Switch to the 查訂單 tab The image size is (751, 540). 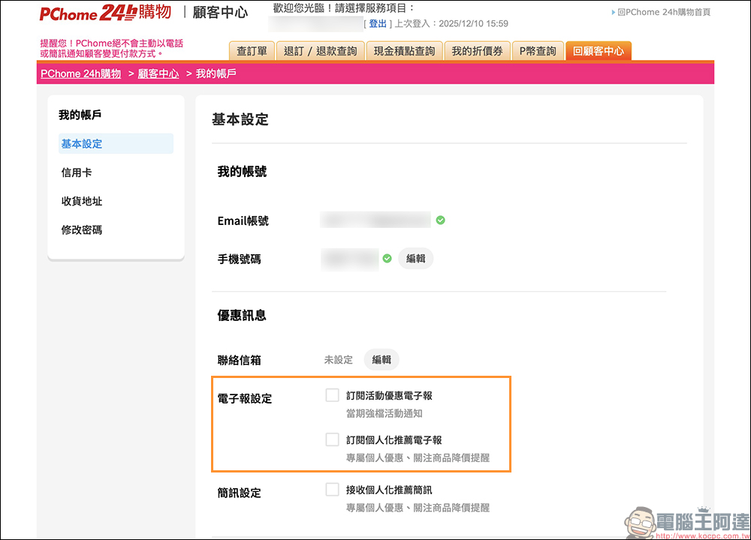[252, 50]
